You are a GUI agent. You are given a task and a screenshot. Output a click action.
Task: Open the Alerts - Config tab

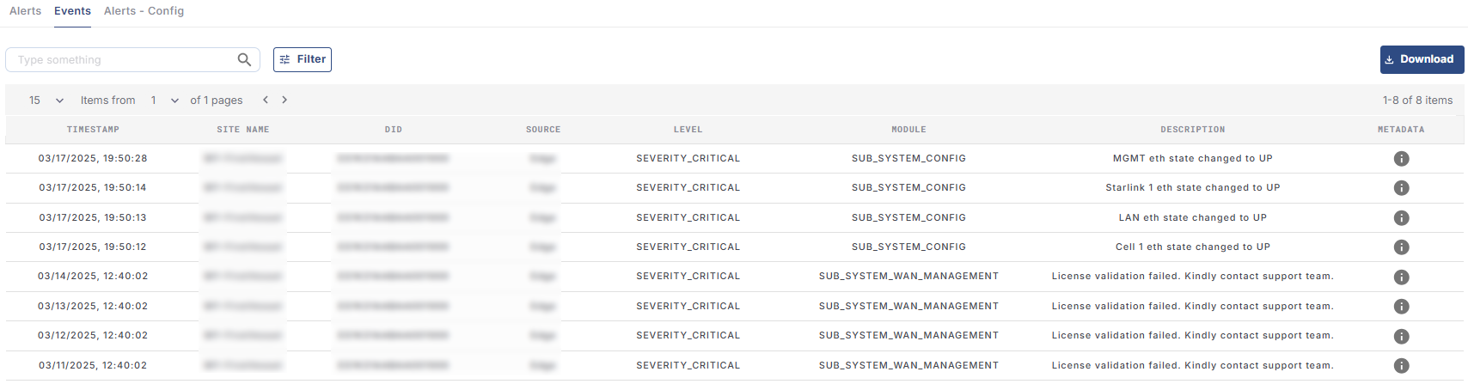pos(144,11)
